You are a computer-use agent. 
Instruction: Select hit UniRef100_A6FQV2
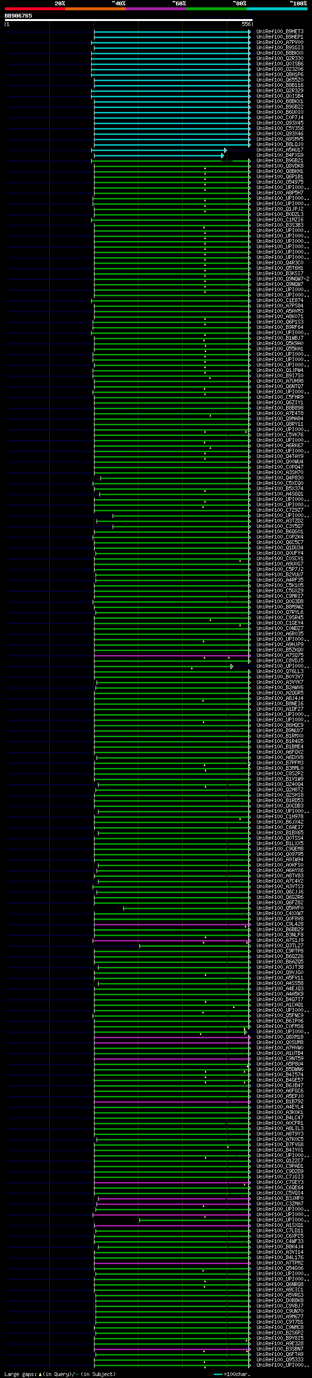coord(280,752)
